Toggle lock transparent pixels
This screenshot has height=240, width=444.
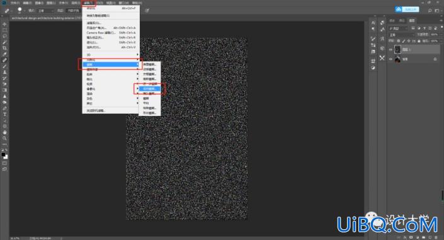point(399,41)
